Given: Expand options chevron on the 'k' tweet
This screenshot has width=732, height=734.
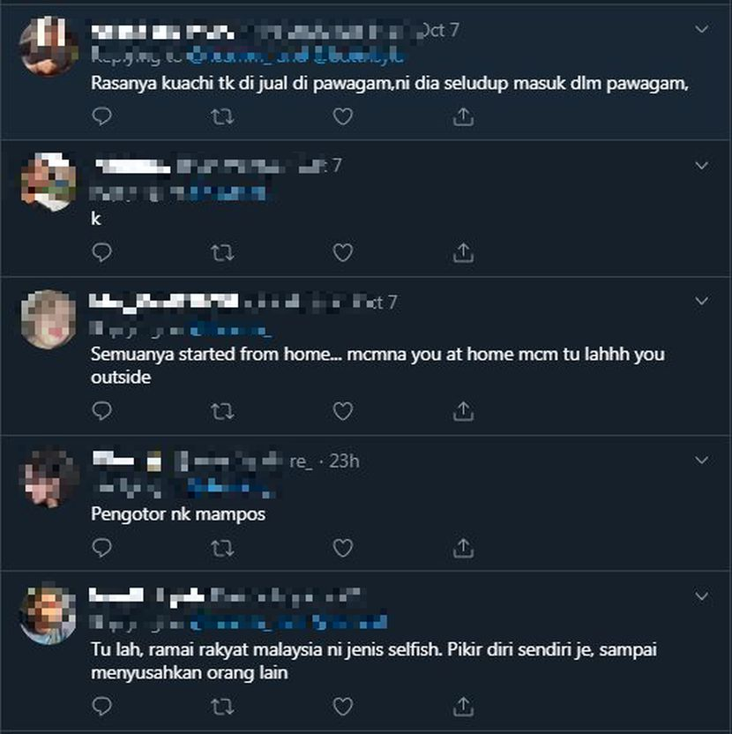Looking at the screenshot, I should click(701, 166).
